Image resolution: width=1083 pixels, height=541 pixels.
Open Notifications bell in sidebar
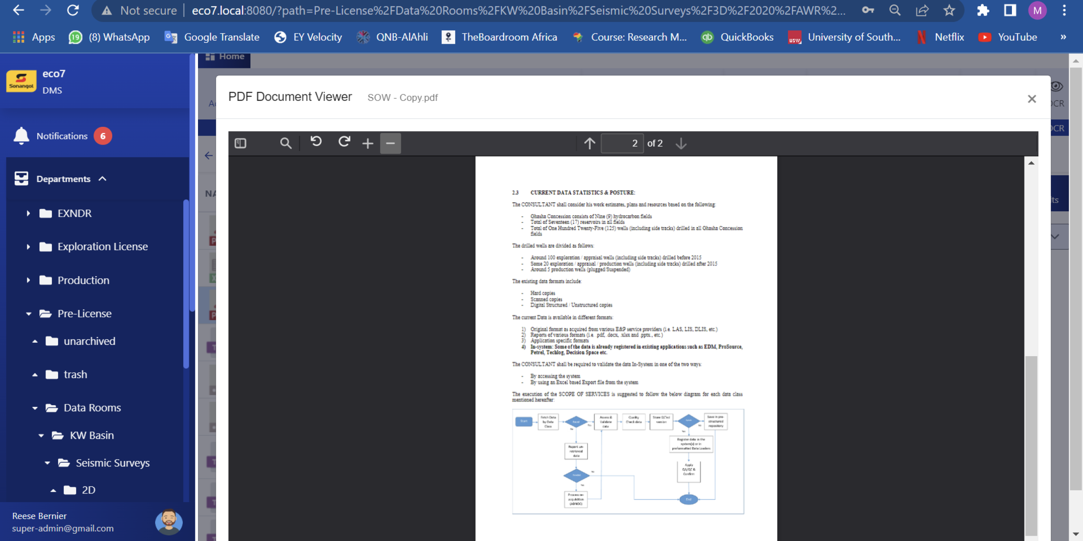click(21, 136)
